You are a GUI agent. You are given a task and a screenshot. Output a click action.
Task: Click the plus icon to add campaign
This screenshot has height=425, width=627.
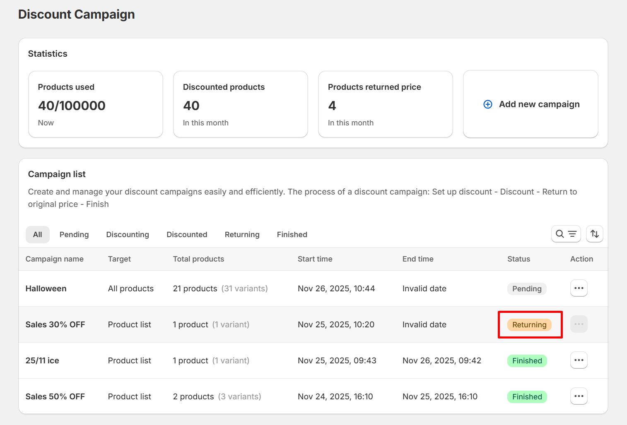tap(488, 104)
